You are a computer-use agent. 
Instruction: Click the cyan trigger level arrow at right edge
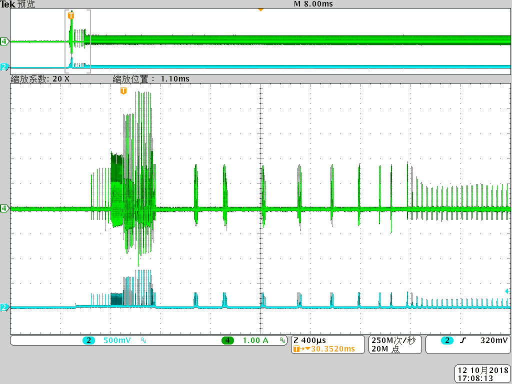pyautogui.click(x=507, y=291)
